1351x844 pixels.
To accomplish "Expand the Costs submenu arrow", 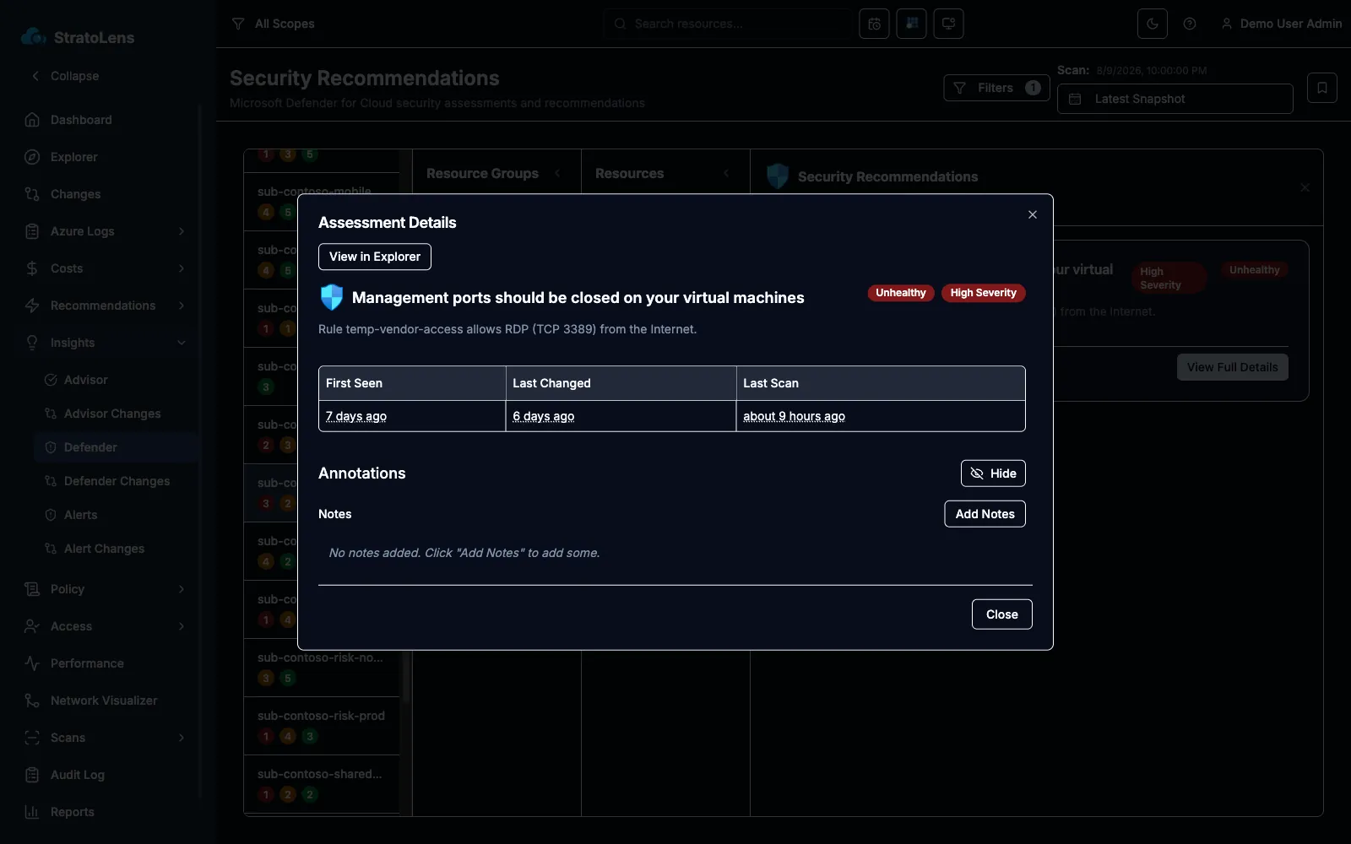I will [x=181, y=268].
